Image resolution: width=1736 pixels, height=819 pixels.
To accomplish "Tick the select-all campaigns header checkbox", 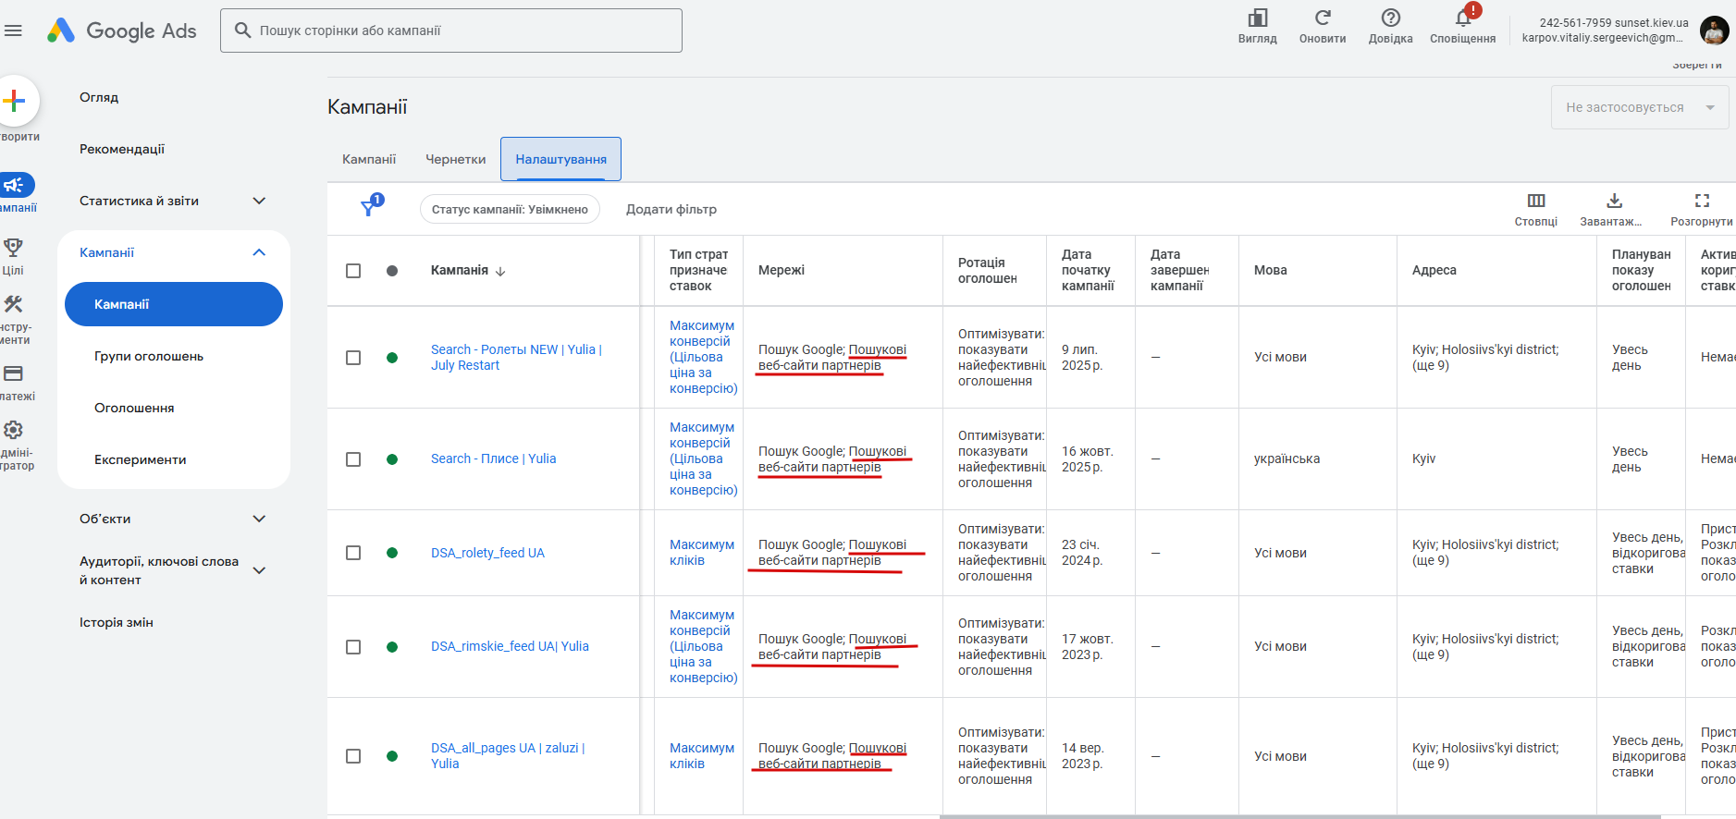I will [353, 271].
